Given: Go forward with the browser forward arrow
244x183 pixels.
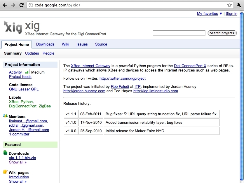Looking at the screenshot, I should [13, 5].
